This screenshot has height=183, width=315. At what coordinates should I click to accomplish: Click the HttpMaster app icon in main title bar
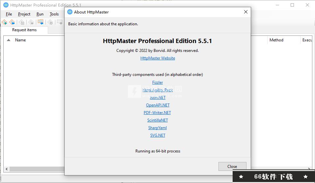point(6,5)
